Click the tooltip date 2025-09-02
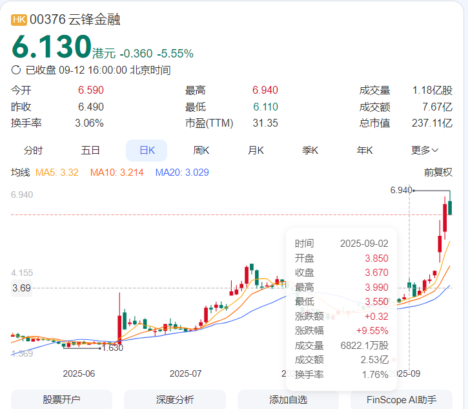 (x=364, y=244)
